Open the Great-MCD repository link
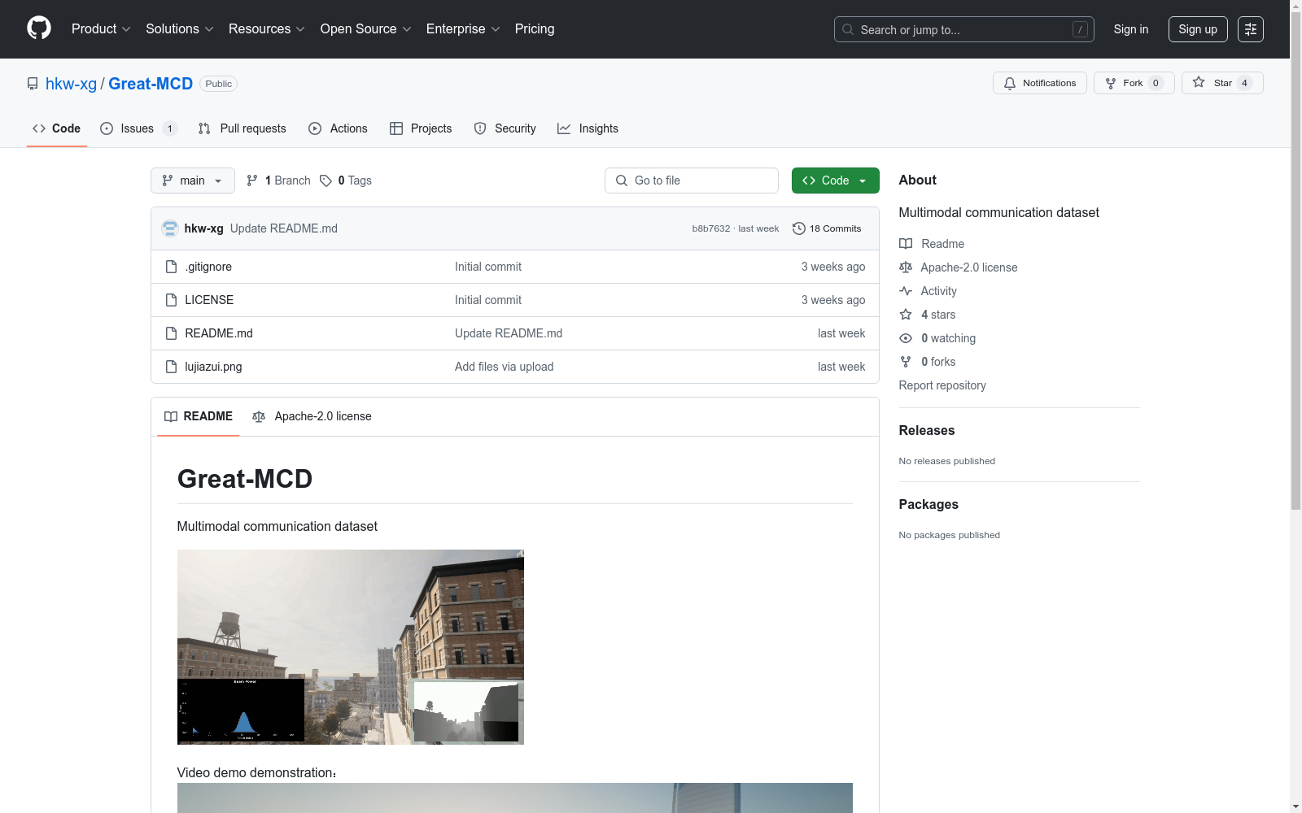The width and height of the screenshot is (1302, 813). tap(151, 84)
